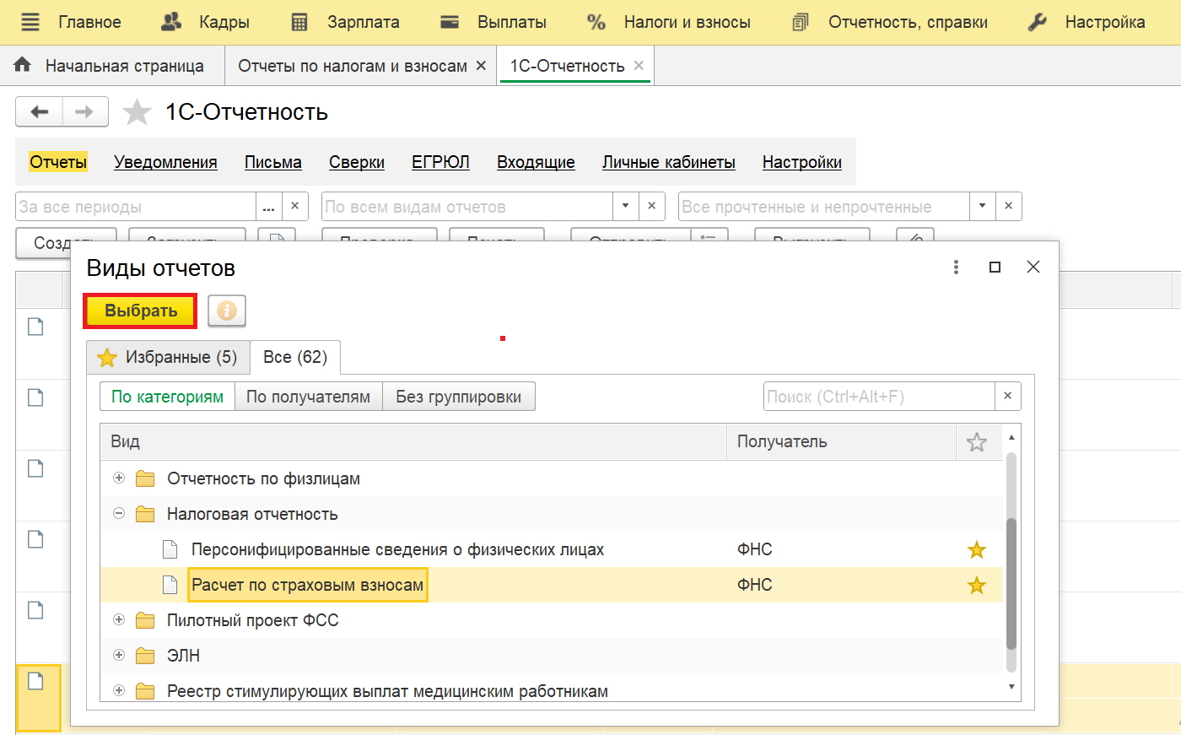
Task: Go back with the left arrow button
Action: pos(39,112)
